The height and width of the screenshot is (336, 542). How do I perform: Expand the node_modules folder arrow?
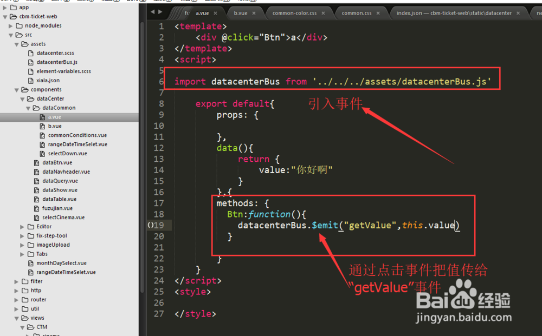tap(11, 26)
